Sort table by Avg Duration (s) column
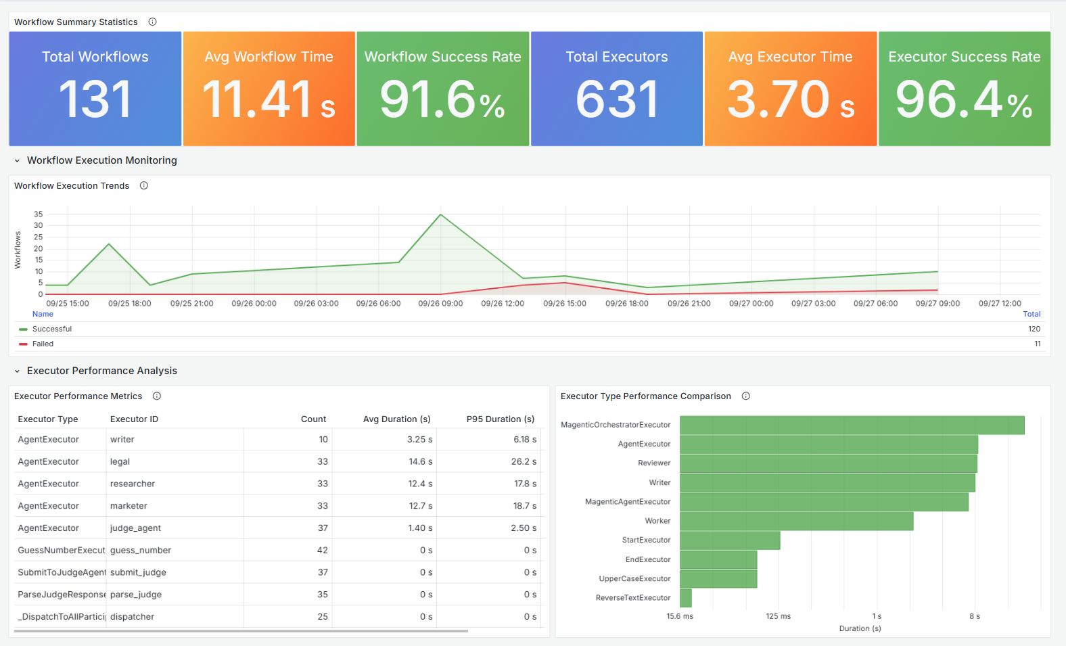The width and height of the screenshot is (1066, 646). (x=397, y=419)
